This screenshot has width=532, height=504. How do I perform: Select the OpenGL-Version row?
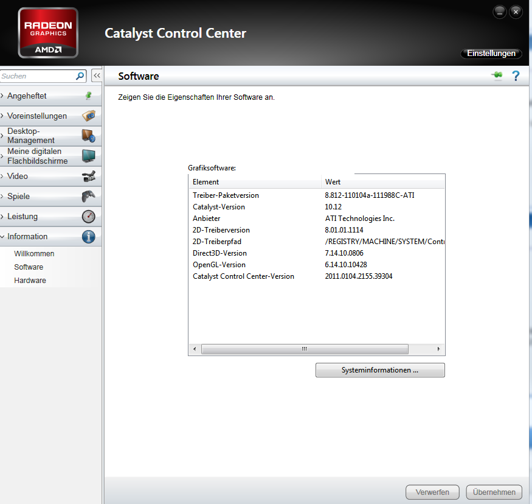point(317,265)
